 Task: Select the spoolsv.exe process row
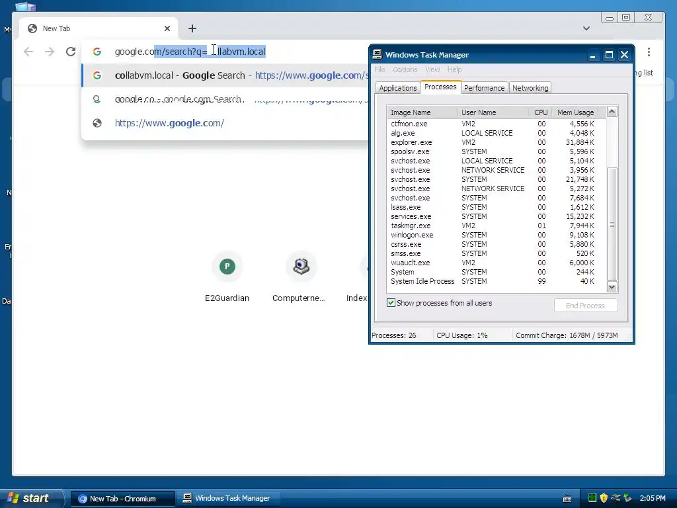click(x=492, y=151)
